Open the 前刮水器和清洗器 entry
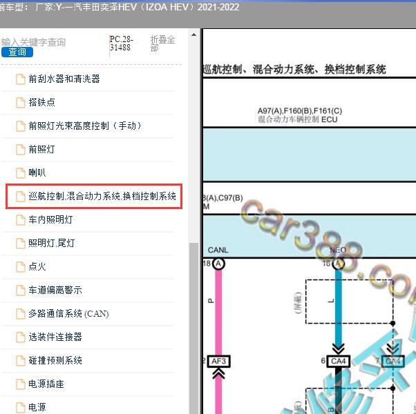The image size is (416, 414). pyautogui.click(x=64, y=79)
